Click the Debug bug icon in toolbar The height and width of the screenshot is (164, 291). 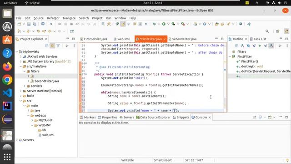(x=154, y=24)
